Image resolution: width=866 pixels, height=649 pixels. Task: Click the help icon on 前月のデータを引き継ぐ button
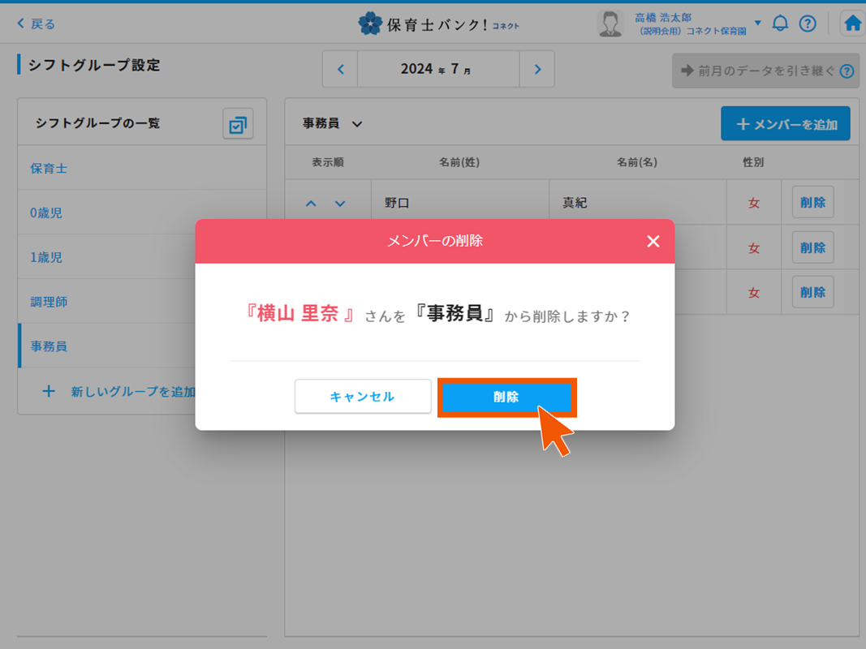(845, 71)
